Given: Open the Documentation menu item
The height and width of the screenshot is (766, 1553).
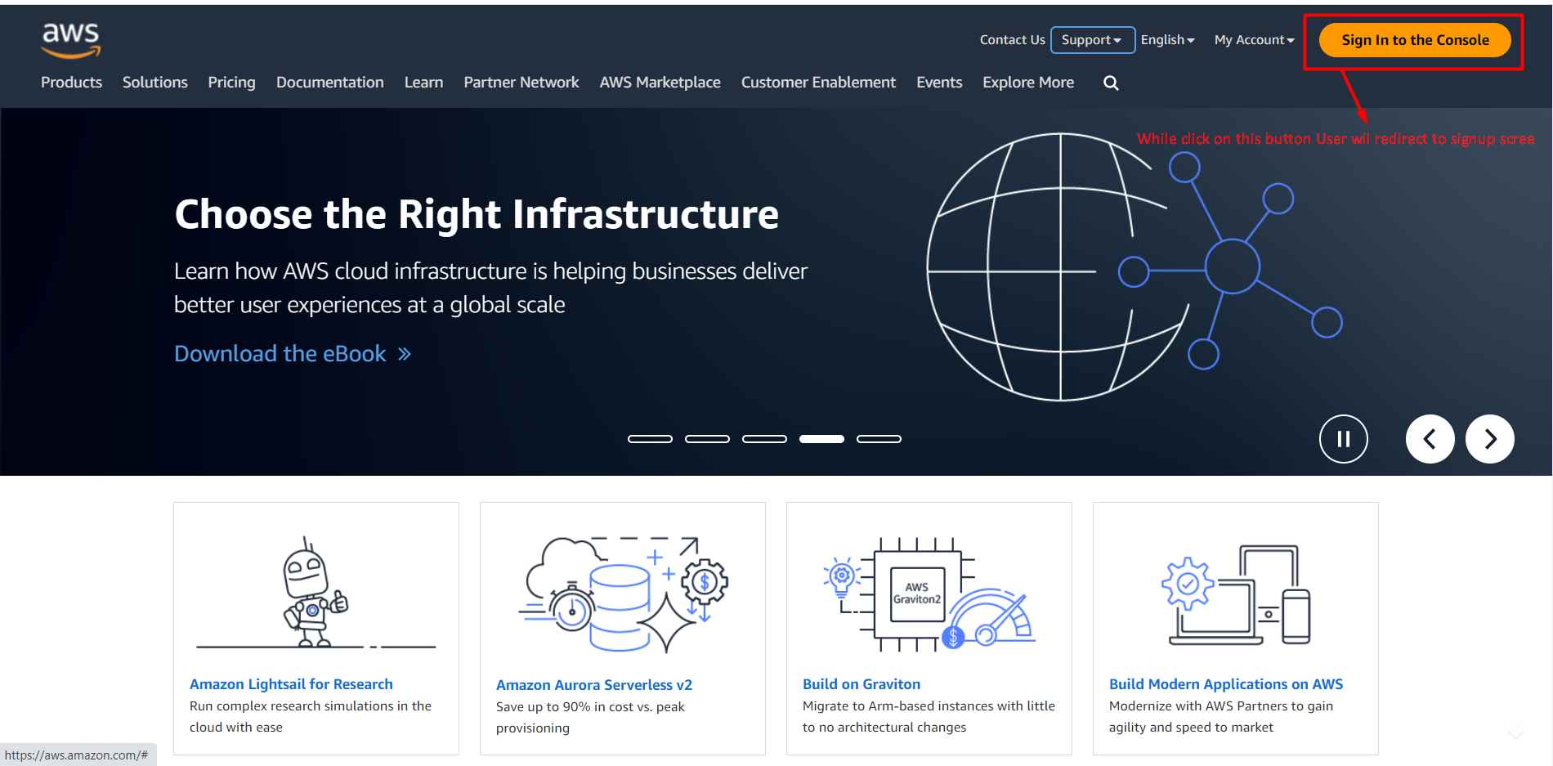Looking at the screenshot, I should 330,83.
